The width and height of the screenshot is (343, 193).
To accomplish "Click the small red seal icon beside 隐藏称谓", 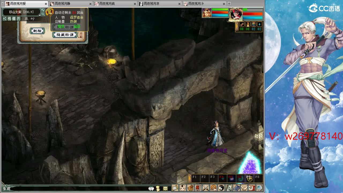I will [80, 35].
